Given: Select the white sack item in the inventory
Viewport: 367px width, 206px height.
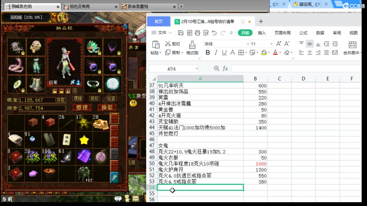Looking at the screenshot, I should tap(15, 139).
